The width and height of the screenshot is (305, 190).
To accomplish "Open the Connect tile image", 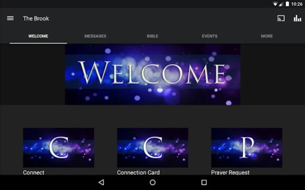I will click(x=59, y=147).
